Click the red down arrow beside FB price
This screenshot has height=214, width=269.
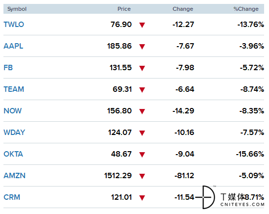(142, 68)
